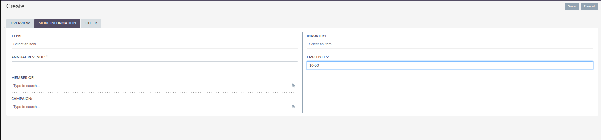
Task: Switch to the Overview tab
Action: pos(20,23)
